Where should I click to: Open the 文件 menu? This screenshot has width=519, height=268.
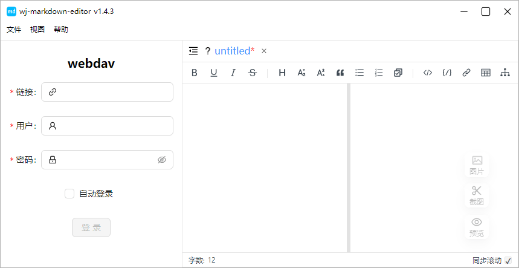pyautogui.click(x=14, y=29)
